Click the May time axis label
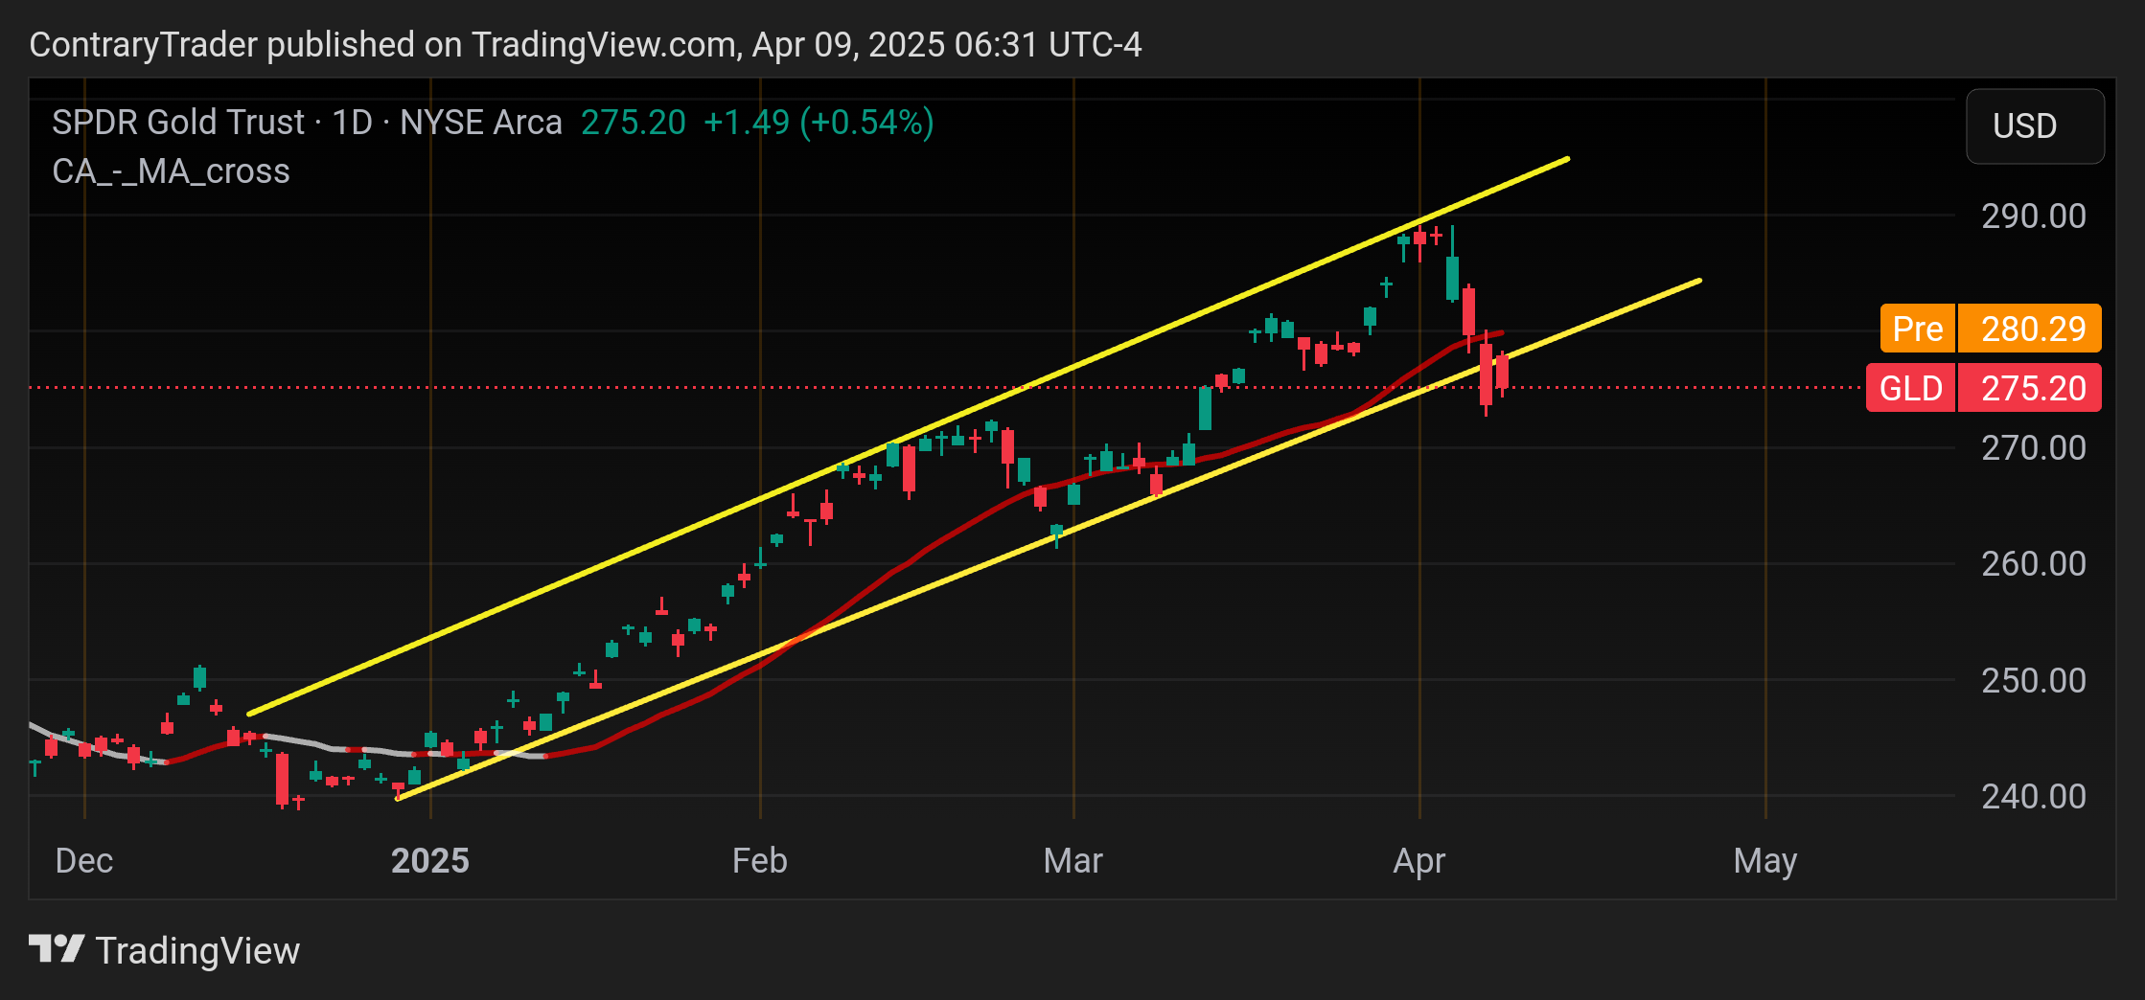 (x=1765, y=861)
